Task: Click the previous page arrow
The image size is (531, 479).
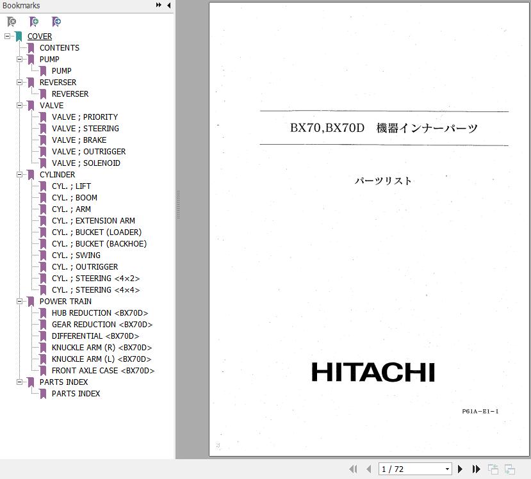Action: 368,469
